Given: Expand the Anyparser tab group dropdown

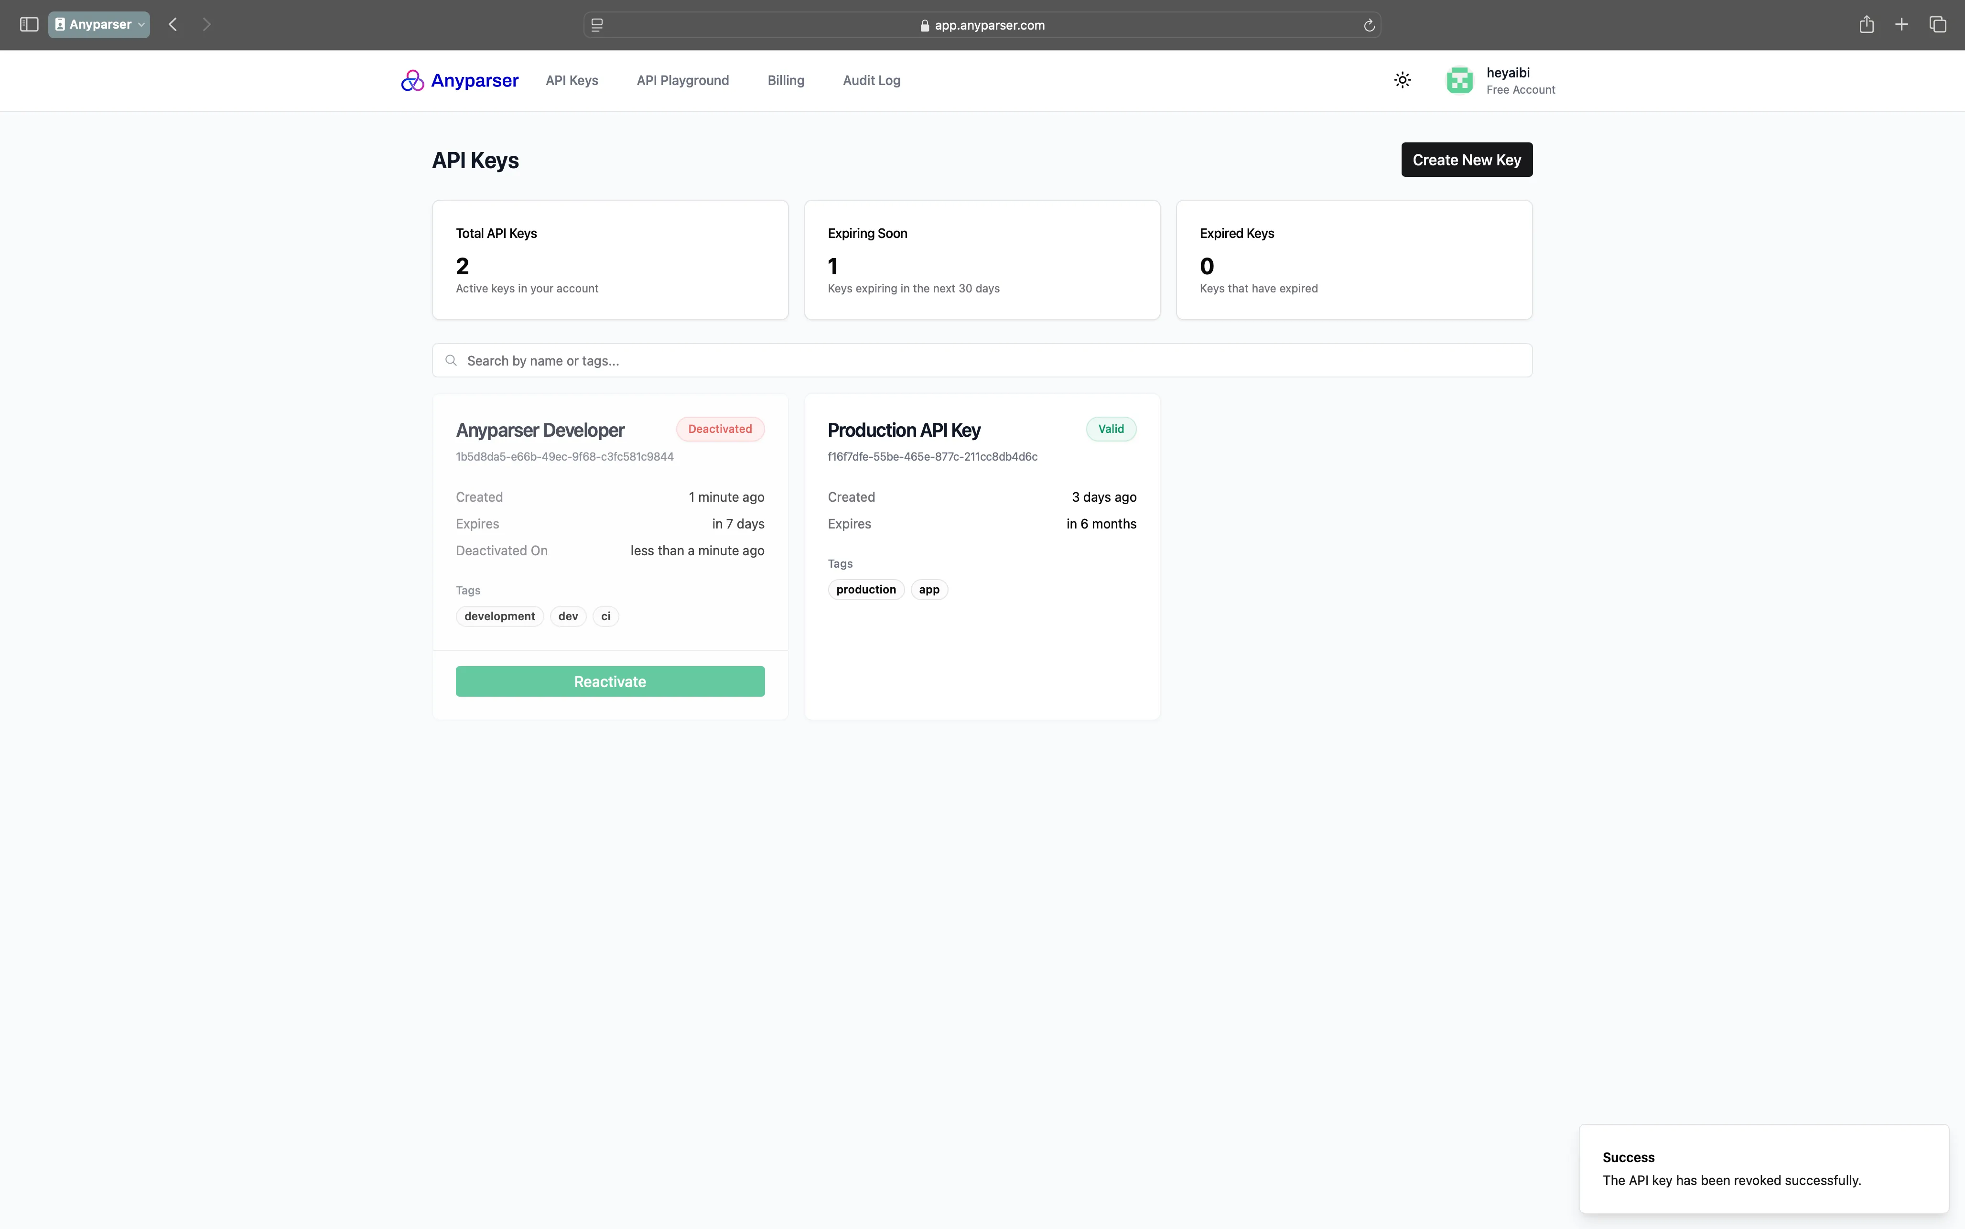Looking at the screenshot, I should click(139, 24).
